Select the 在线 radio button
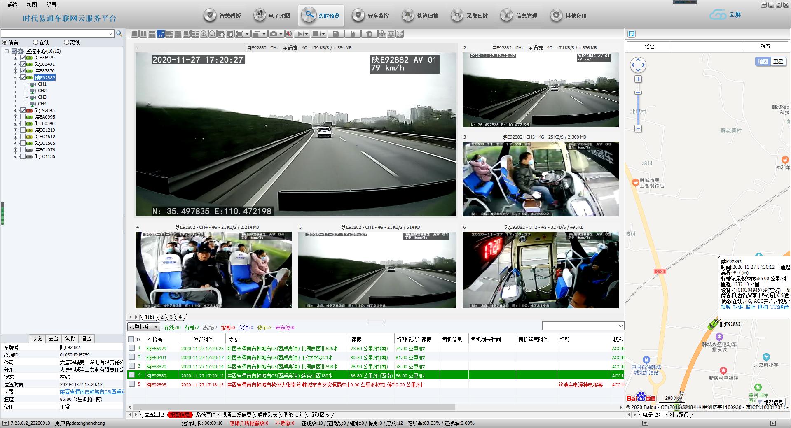Viewport: 791px width, 428px height. coord(36,42)
